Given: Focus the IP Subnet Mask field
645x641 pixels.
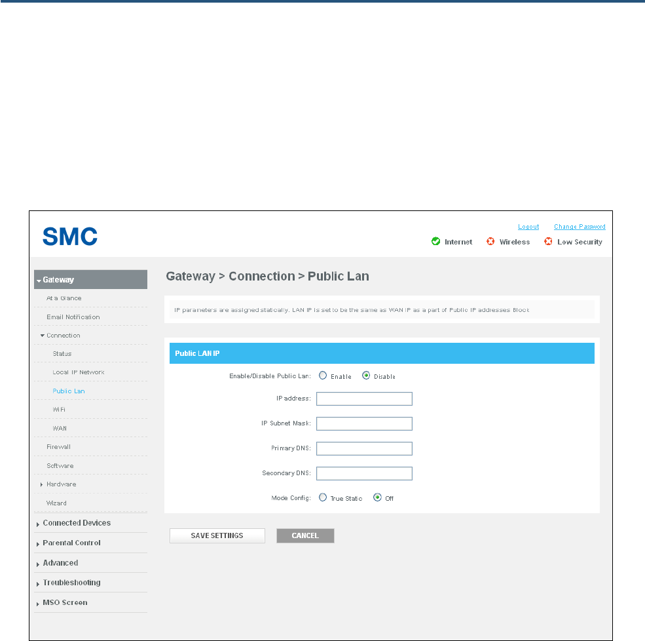Looking at the screenshot, I should [365, 423].
